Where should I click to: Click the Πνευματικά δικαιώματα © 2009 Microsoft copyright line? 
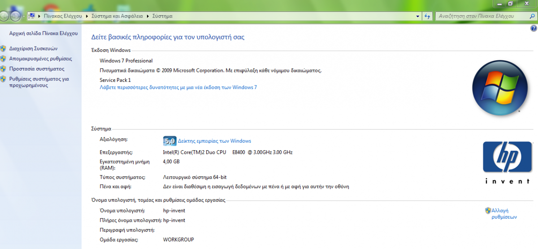click(x=211, y=70)
